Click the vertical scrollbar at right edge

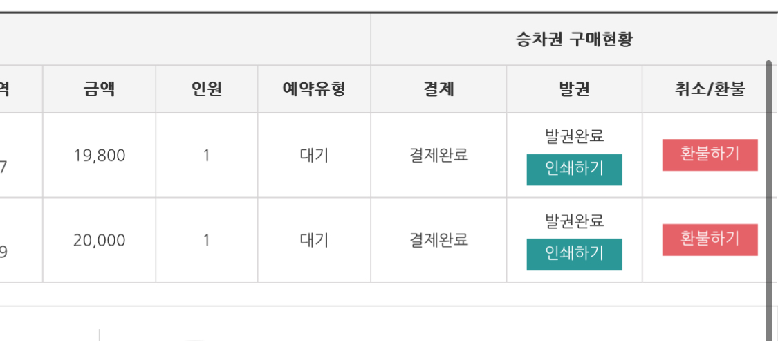[769, 200]
